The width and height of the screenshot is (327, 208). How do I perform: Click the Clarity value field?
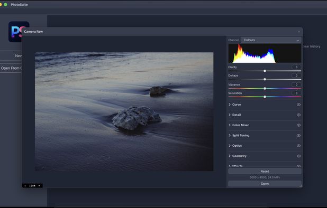(x=296, y=67)
